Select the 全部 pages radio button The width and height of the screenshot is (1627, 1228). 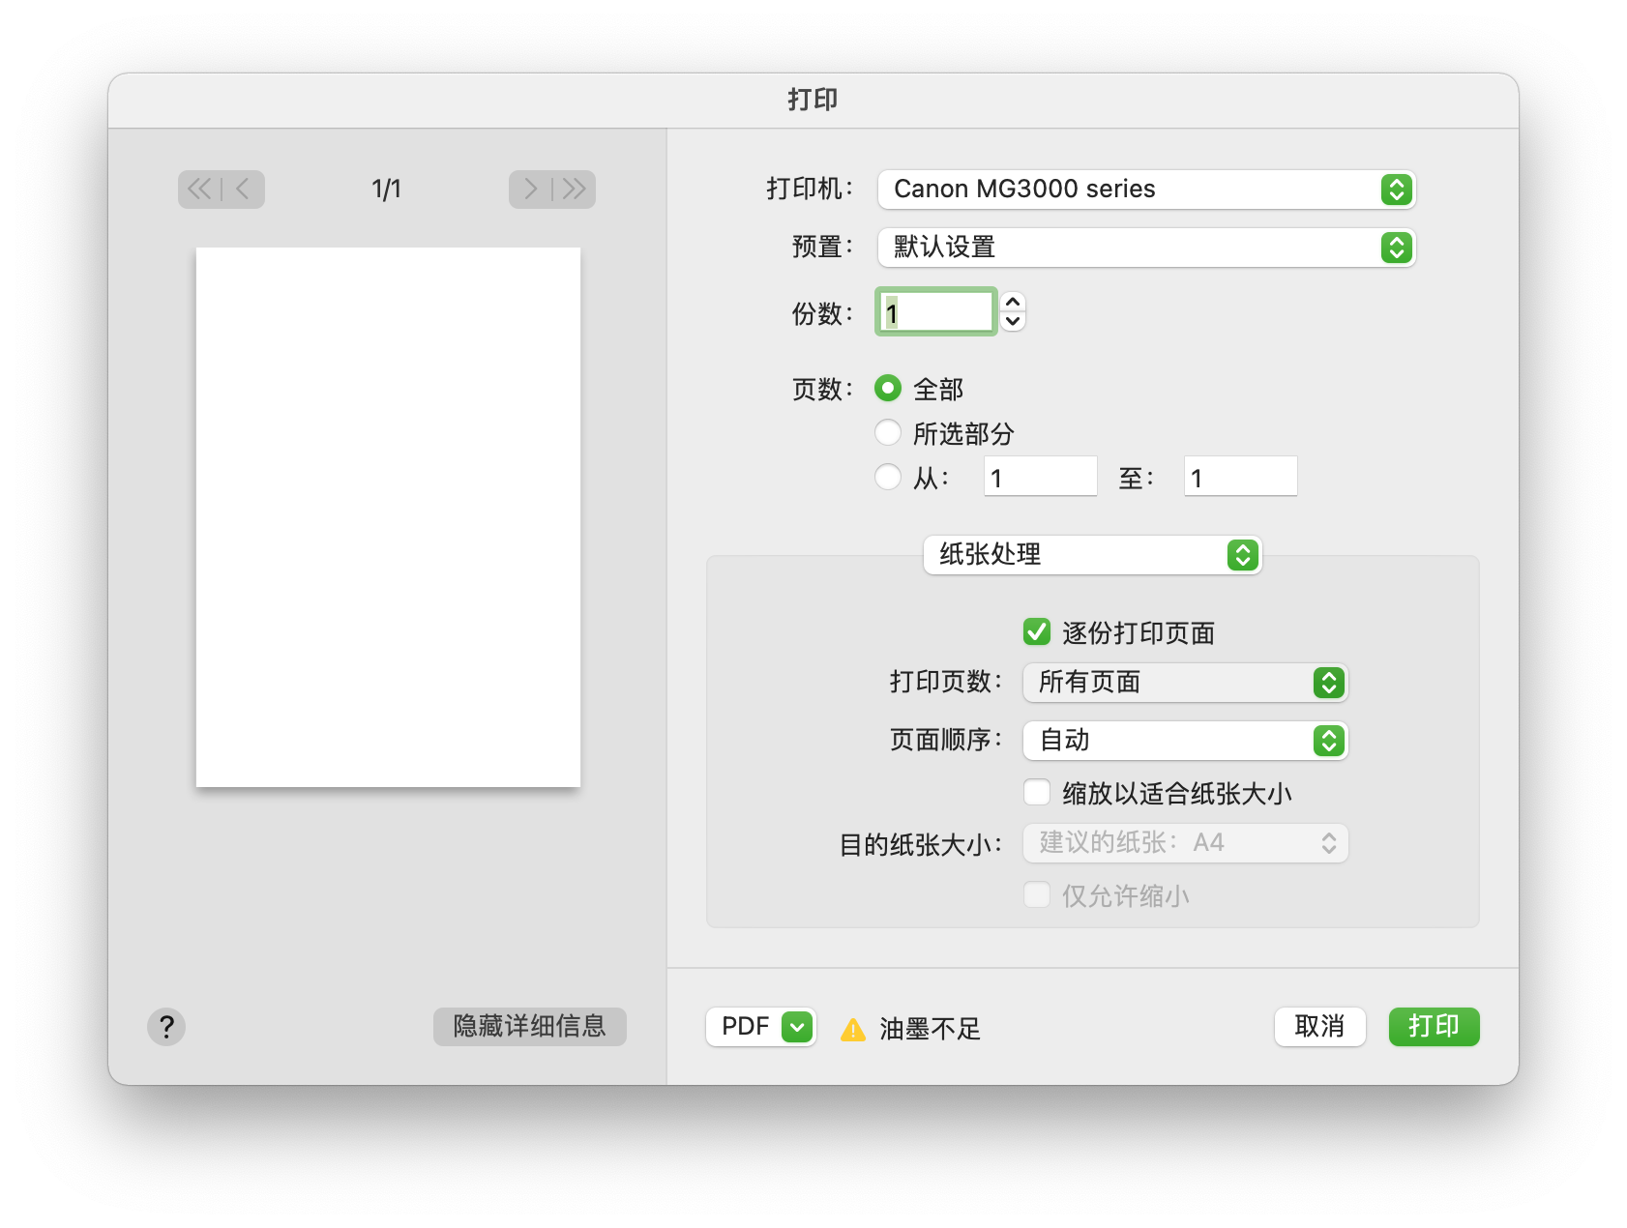[x=888, y=389]
